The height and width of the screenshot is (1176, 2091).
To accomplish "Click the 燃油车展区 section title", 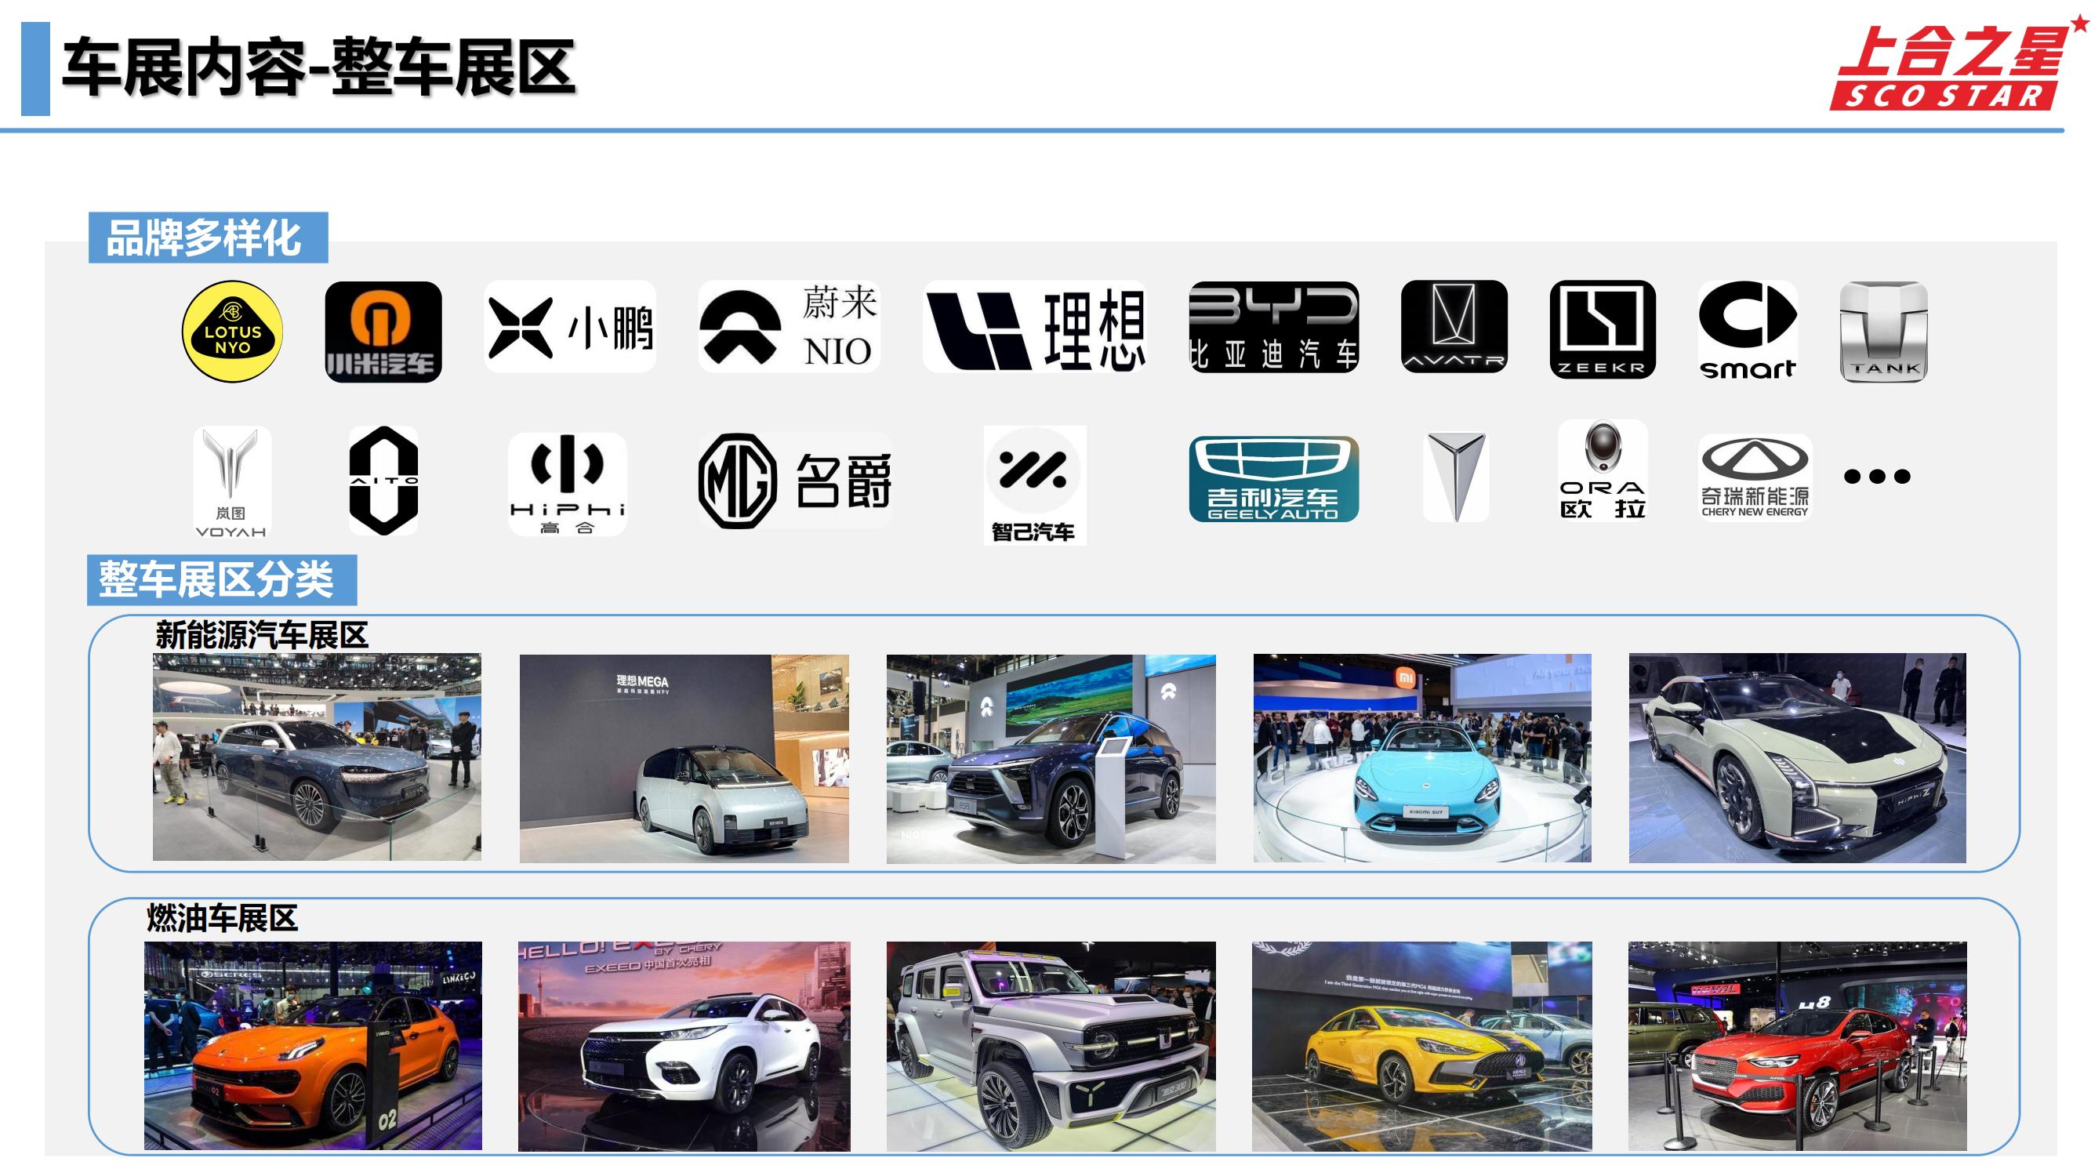I will click(x=223, y=918).
